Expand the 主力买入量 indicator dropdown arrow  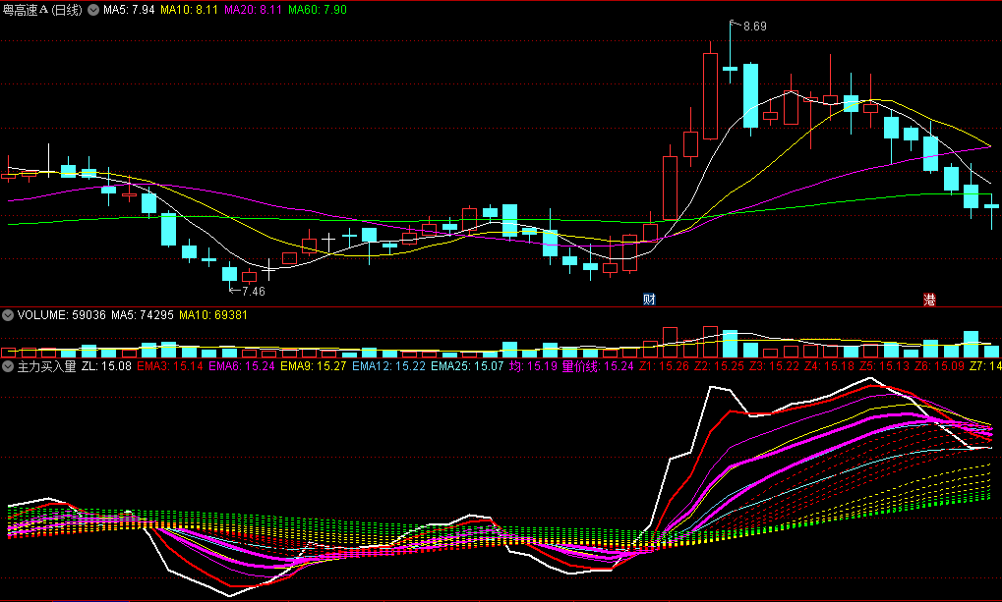point(8,366)
